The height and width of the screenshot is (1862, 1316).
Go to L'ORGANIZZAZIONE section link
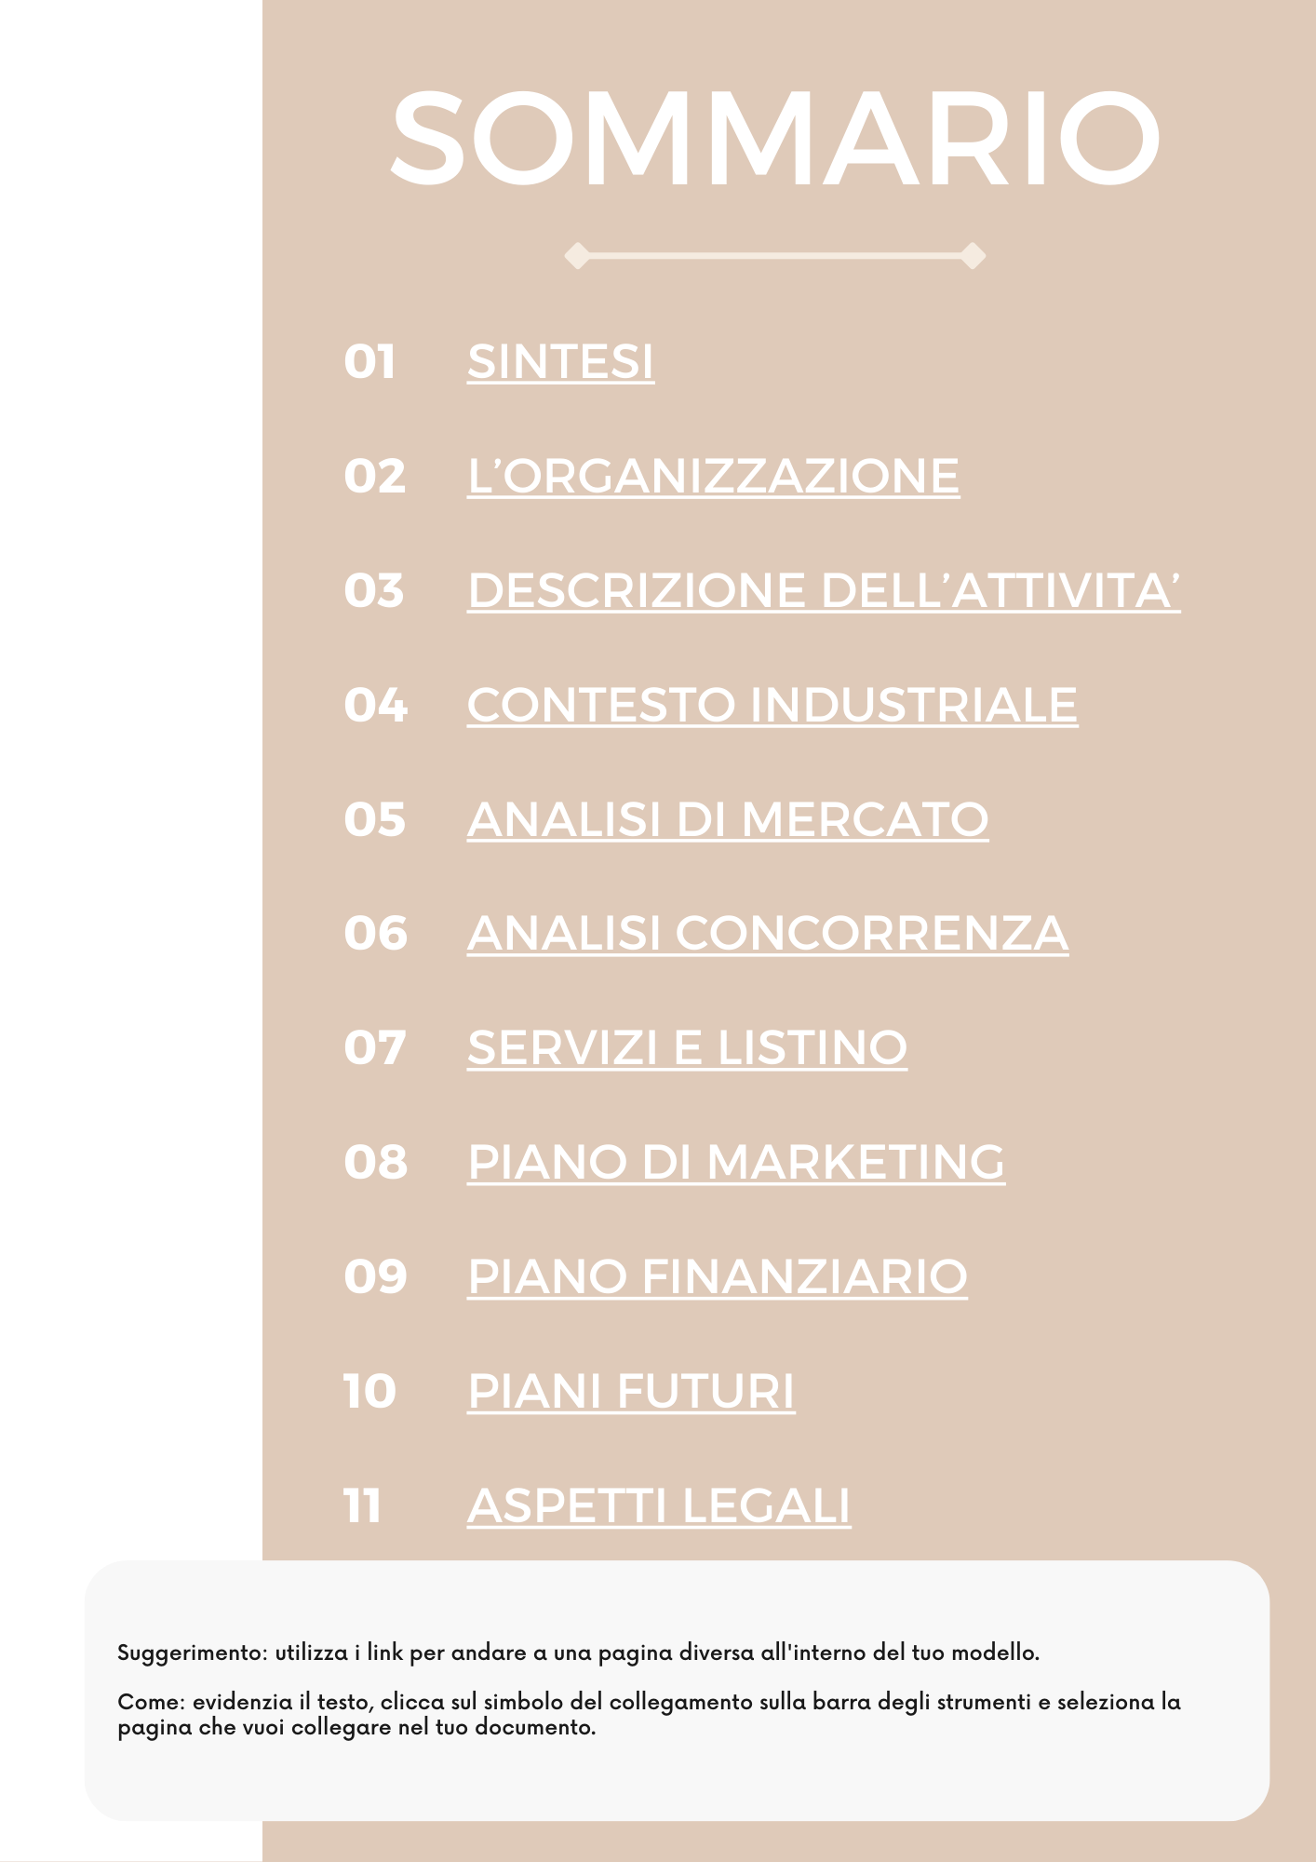[713, 476]
